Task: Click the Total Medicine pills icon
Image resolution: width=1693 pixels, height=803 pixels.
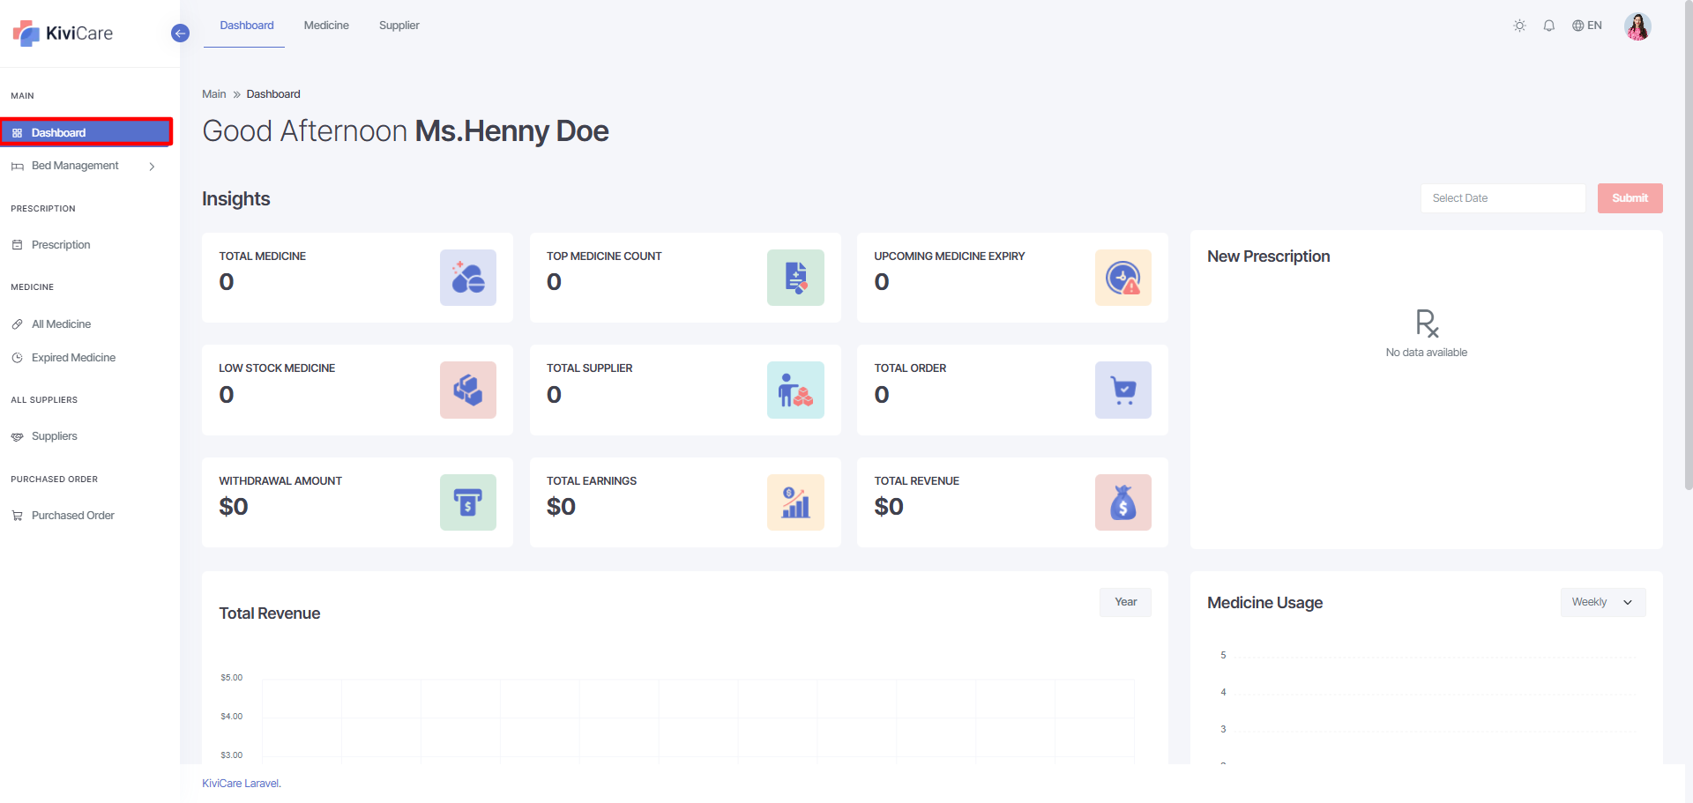Action: [467, 278]
